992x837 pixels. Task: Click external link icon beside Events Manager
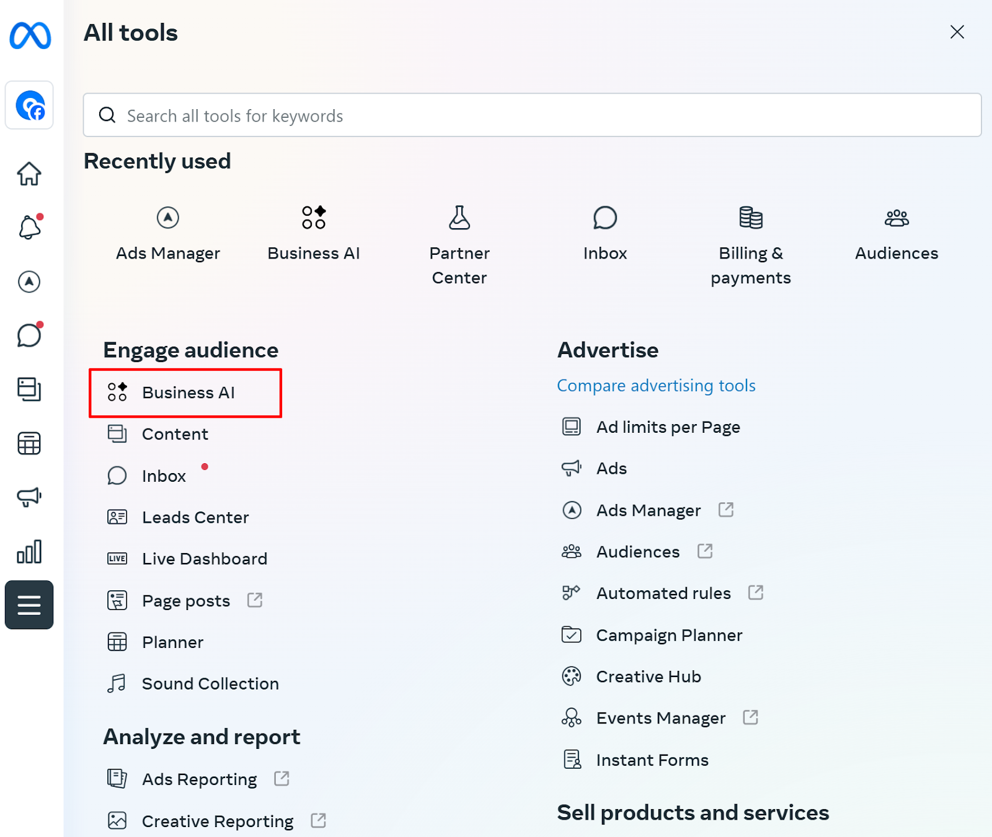[x=751, y=717]
